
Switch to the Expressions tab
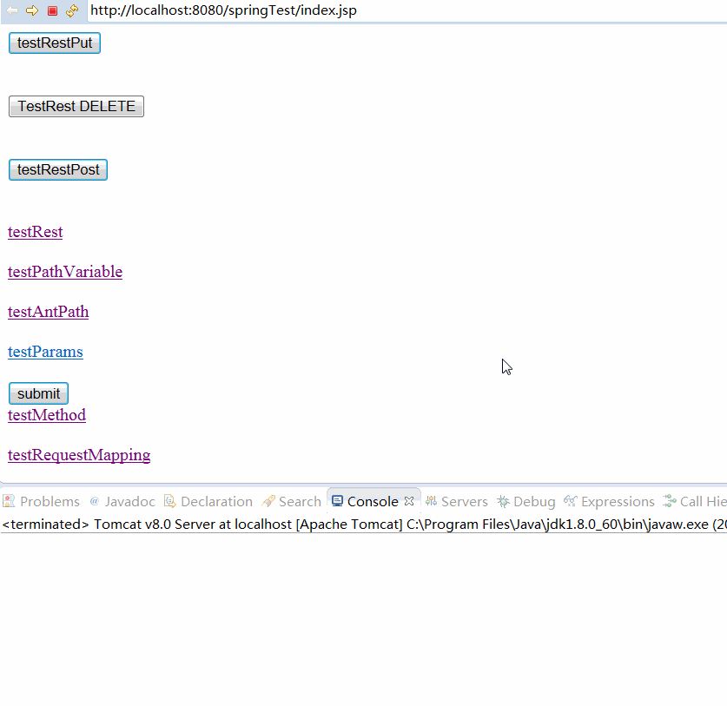pyautogui.click(x=609, y=502)
